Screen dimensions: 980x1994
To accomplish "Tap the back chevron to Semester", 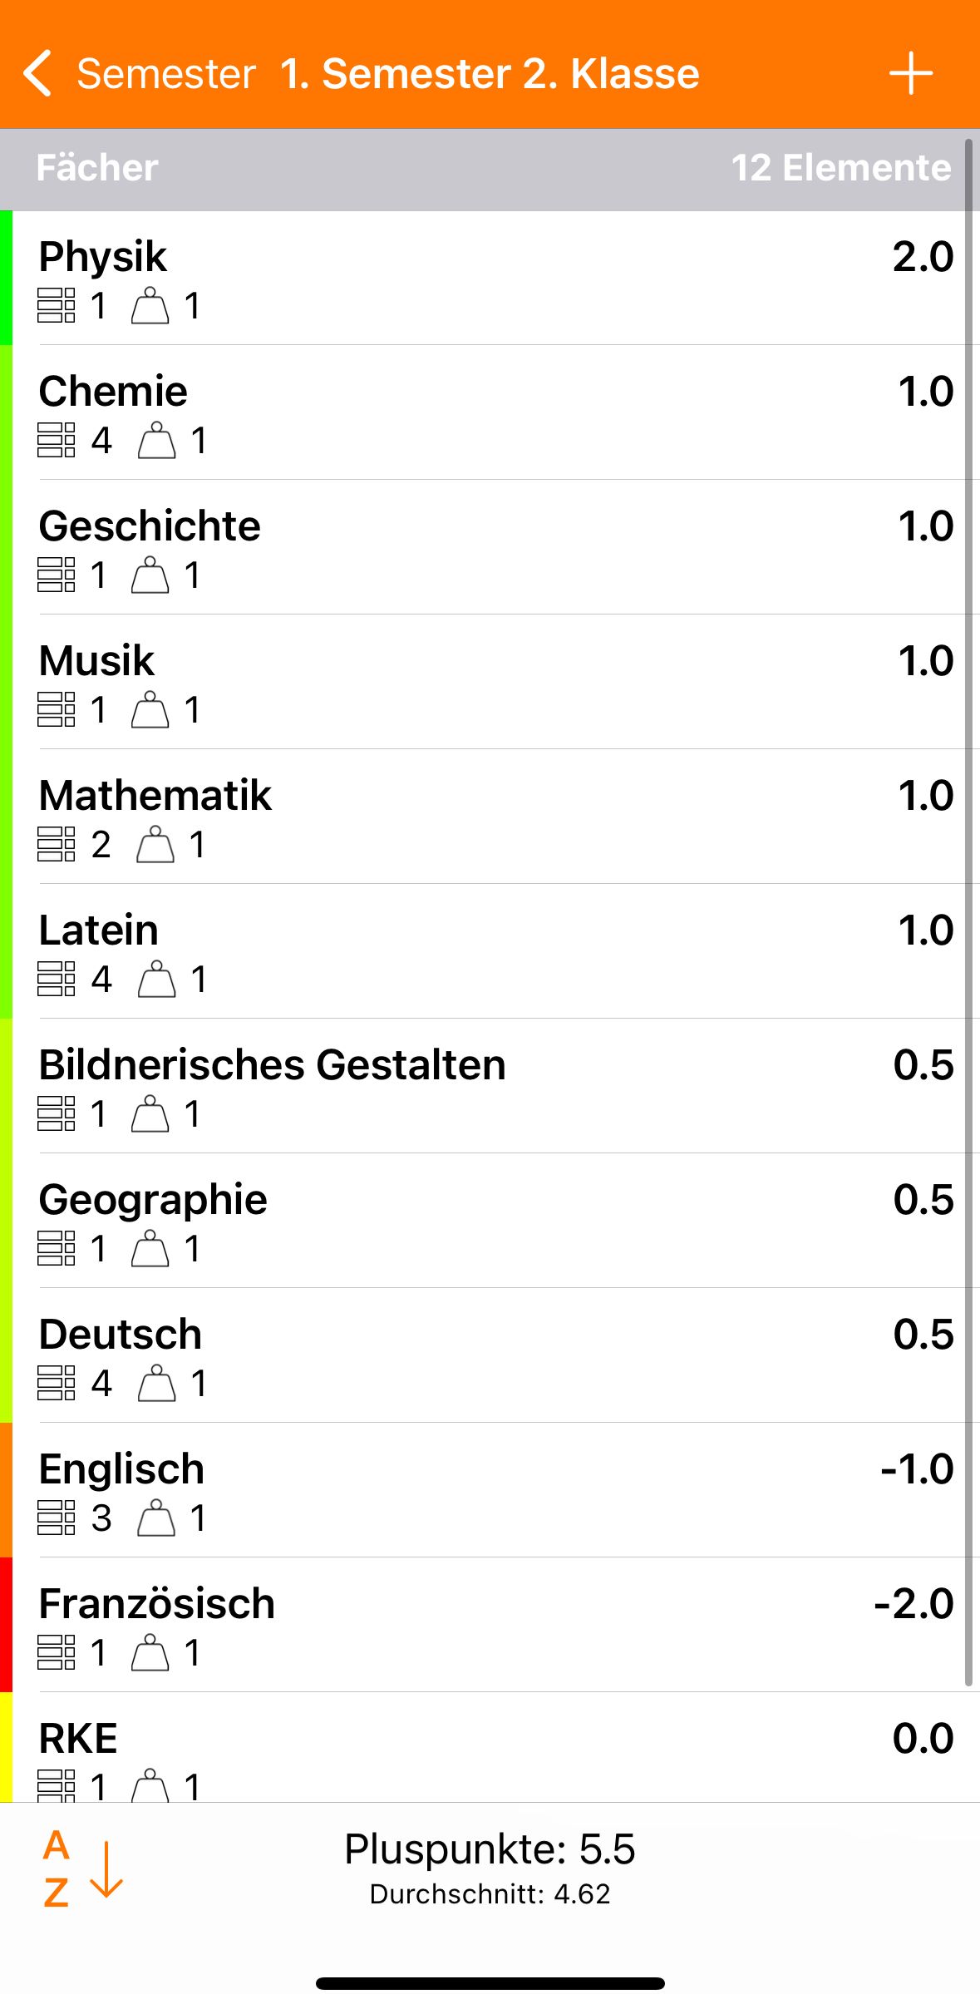I will [38, 73].
